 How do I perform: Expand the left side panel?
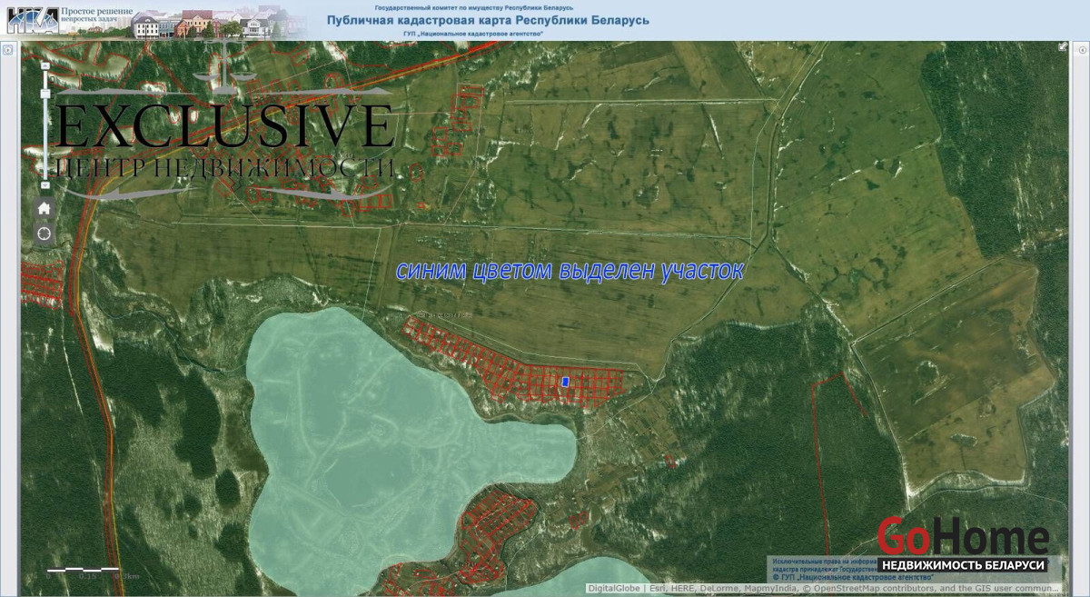6,50
